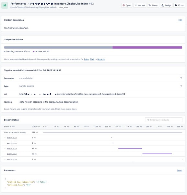
Task: Open the deploy markers documentation link
Action: (x=63, y=102)
